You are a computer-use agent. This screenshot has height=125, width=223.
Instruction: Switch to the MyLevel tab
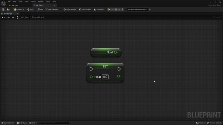pos(15,5)
